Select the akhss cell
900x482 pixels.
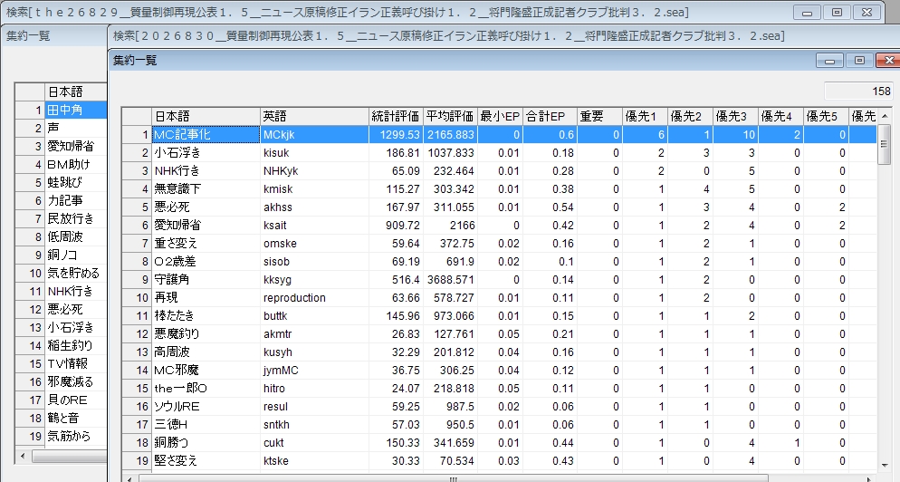coord(314,207)
